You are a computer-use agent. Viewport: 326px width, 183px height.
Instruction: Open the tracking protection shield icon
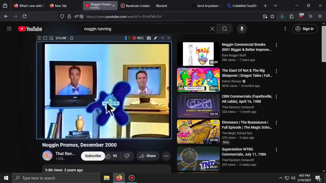62,16
